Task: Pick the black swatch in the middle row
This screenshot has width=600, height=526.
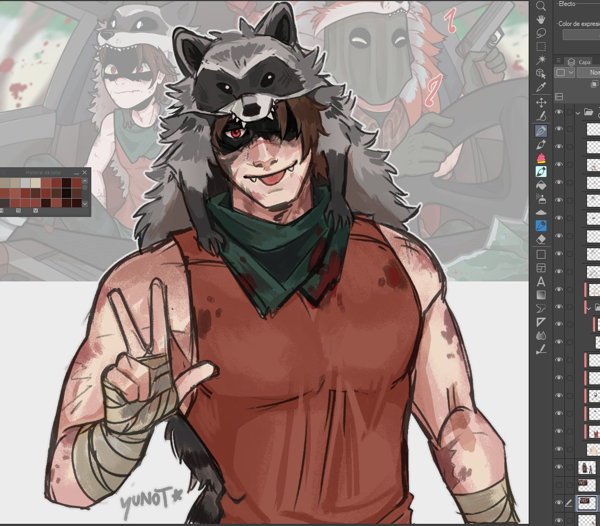Action: [66, 193]
